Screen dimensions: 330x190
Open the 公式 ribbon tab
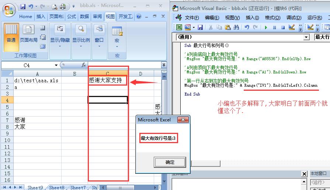point(72,17)
